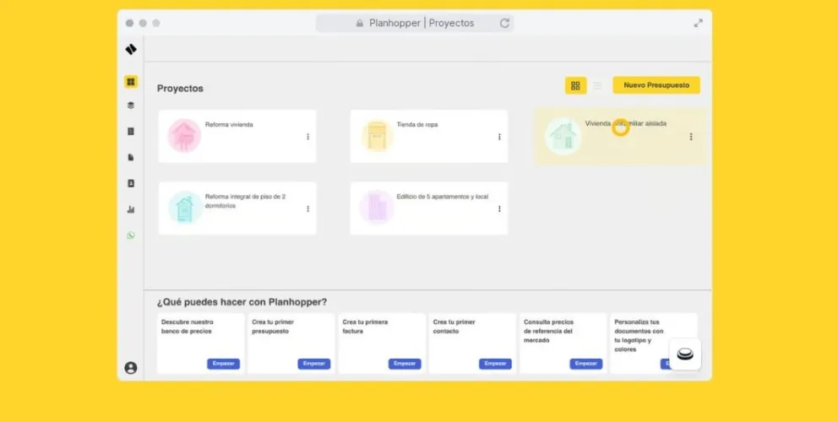Viewport: 838px width, 422px height.
Task: Click the green house thumbnail of Vivienda unifamiliar
Action: [563, 136]
